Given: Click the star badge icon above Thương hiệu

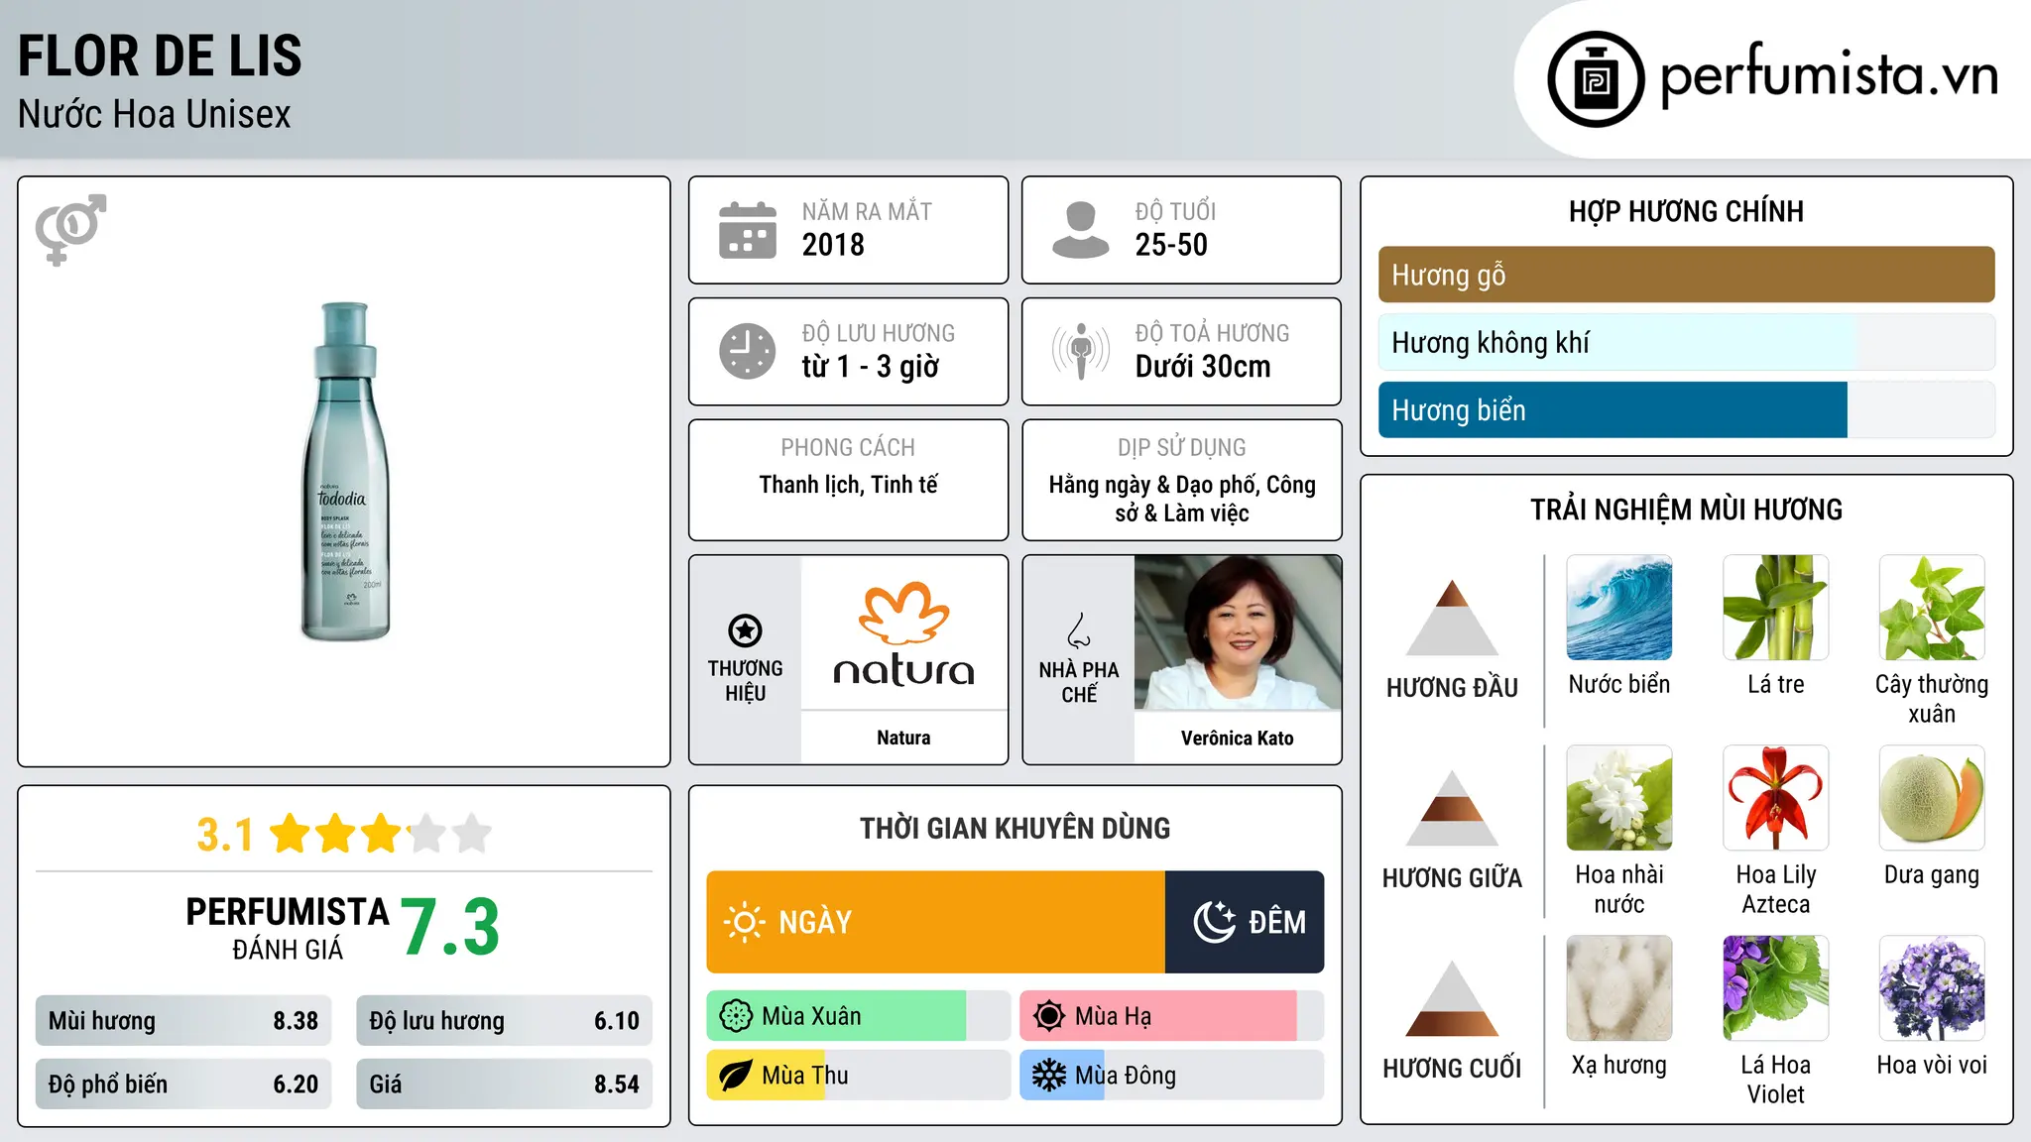Looking at the screenshot, I should click(745, 630).
